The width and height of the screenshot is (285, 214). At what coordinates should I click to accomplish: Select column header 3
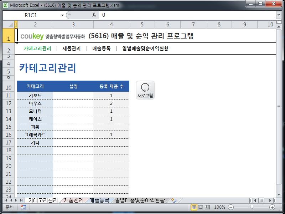click(73, 24)
